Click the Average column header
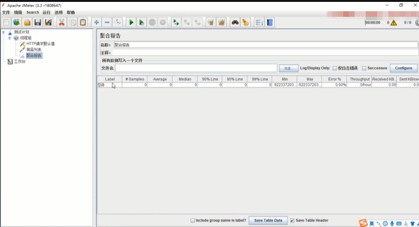Image resolution: width=419 pixels, height=227 pixels. (160, 79)
